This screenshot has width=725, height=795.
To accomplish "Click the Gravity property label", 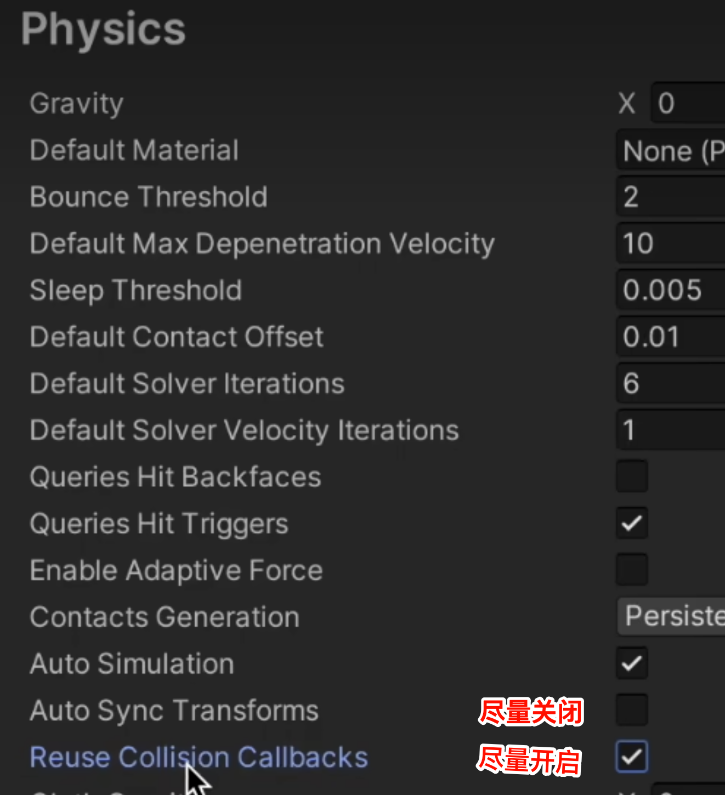I will pos(77,104).
